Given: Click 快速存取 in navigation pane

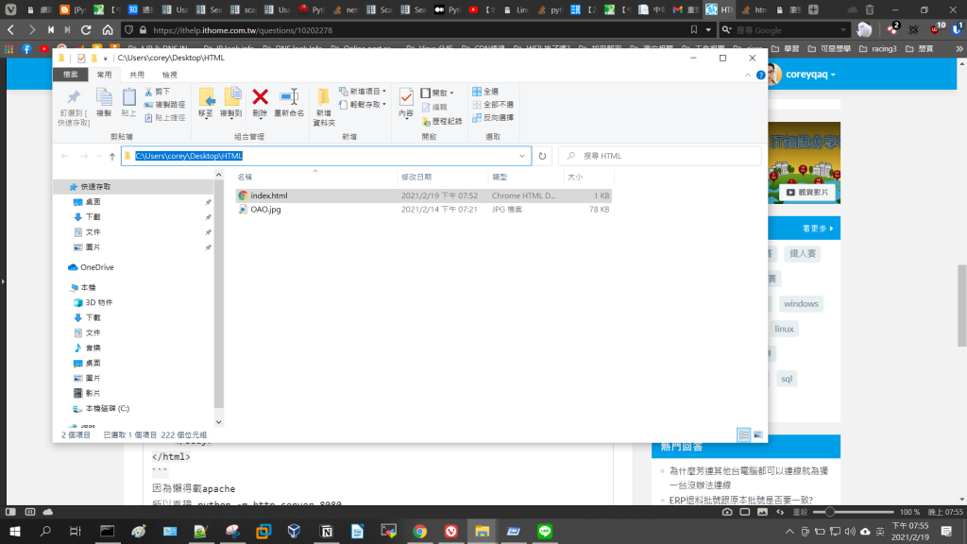Looking at the screenshot, I should tap(90, 186).
